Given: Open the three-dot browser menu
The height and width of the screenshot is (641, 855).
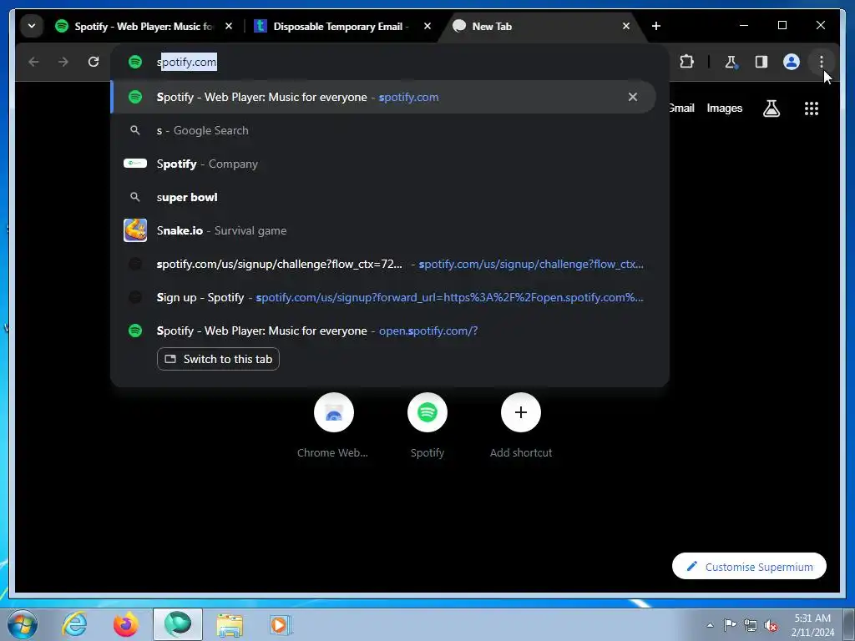Looking at the screenshot, I should coord(822,62).
